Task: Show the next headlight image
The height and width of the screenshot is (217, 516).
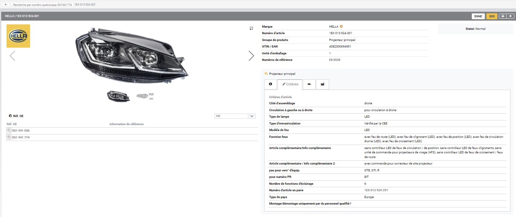Action: click(x=251, y=56)
